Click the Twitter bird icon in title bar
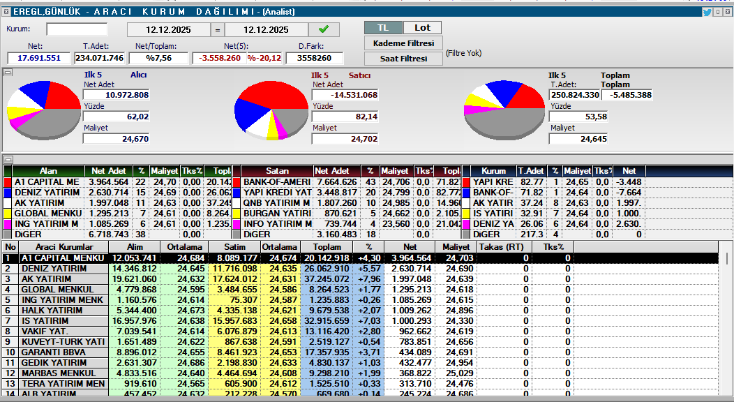This screenshot has height=402, width=734. tap(707, 12)
